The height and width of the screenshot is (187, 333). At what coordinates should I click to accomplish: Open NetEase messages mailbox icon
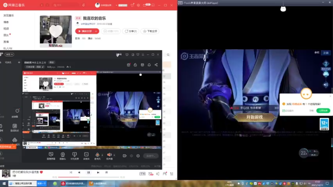pos(144,5)
